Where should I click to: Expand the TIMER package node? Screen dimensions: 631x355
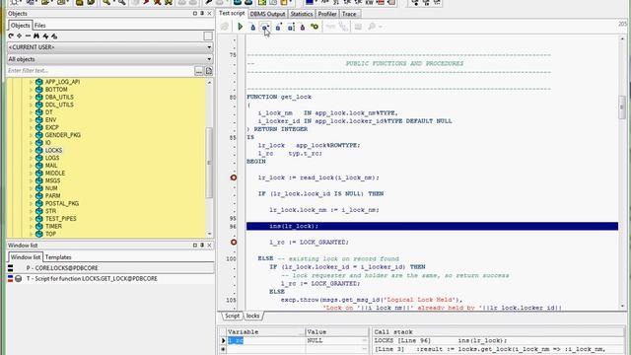pyautogui.click(x=31, y=226)
